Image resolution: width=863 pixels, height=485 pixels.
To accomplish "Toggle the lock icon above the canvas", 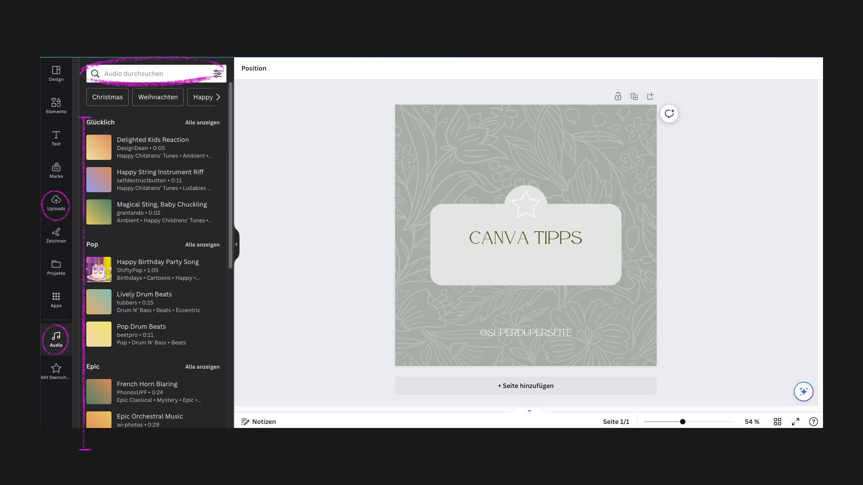I will (618, 96).
